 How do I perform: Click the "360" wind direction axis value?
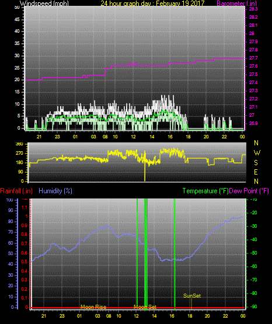(19, 144)
